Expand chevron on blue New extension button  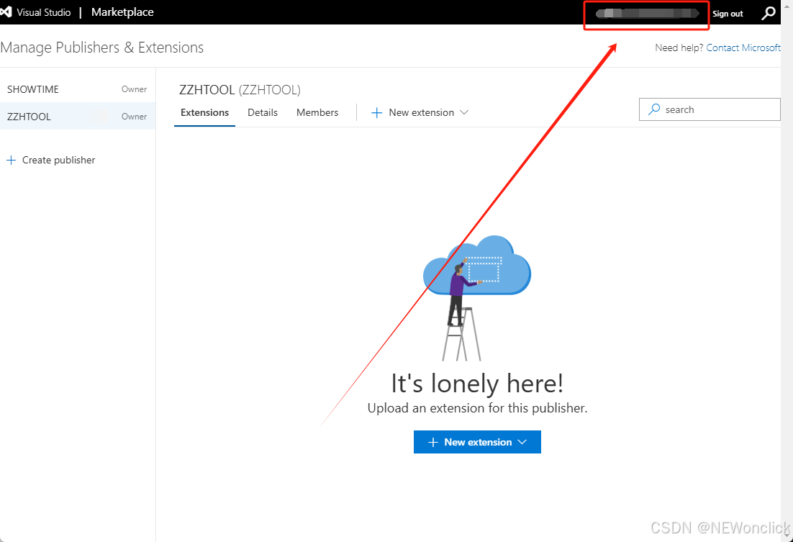(x=522, y=442)
